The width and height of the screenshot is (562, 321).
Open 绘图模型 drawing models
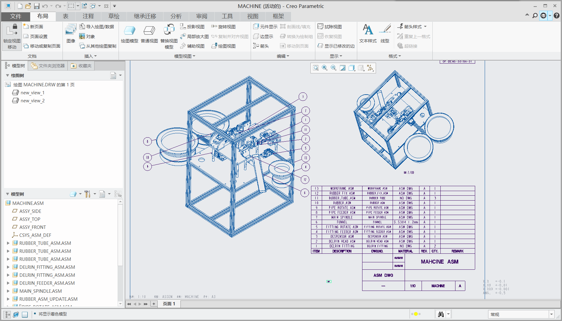129,34
